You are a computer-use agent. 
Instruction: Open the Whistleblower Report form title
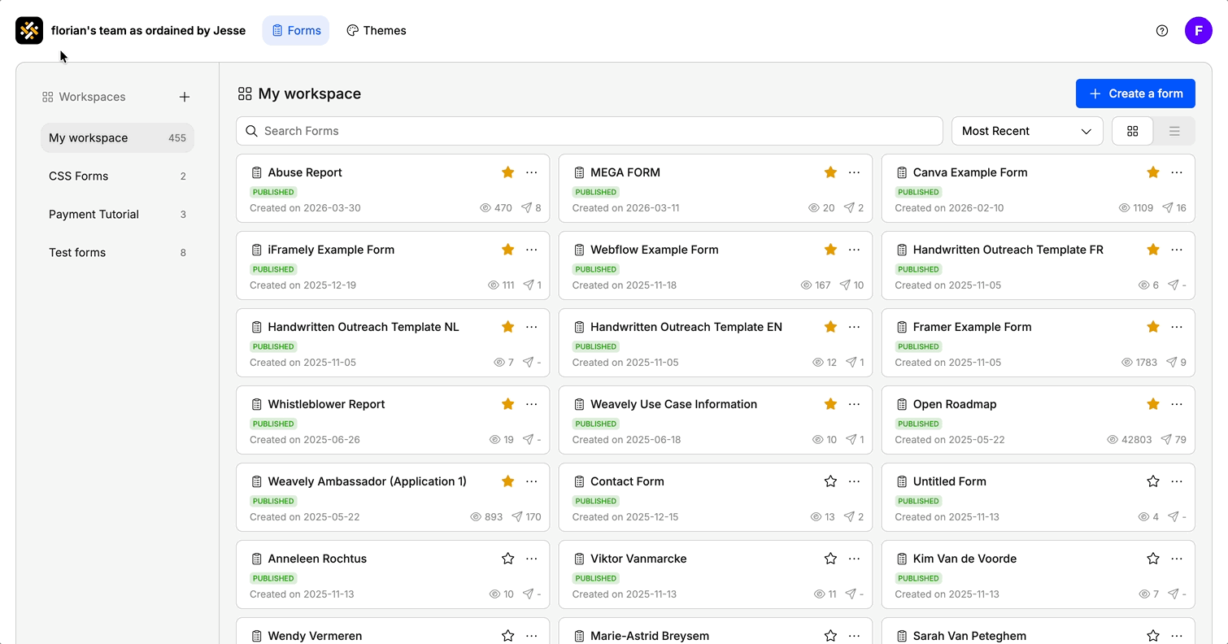pyautogui.click(x=326, y=404)
